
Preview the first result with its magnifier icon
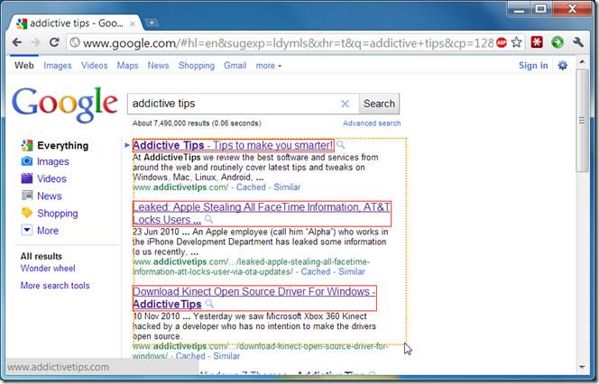tap(340, 145)
